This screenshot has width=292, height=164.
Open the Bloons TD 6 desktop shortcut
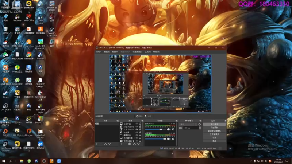(40, 120)
